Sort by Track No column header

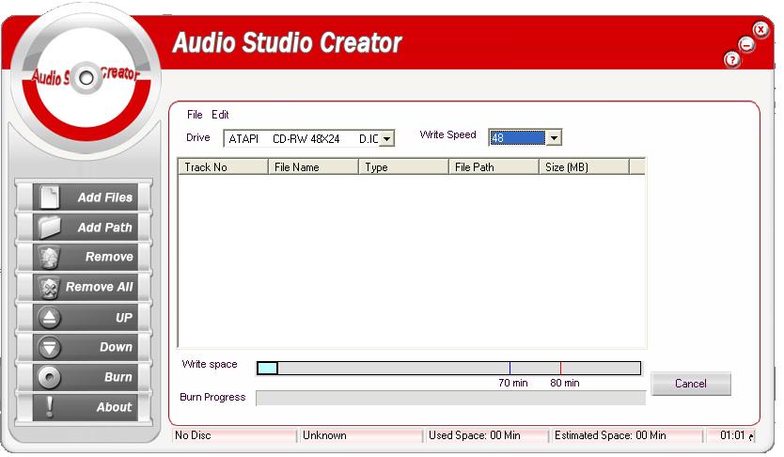223,167
